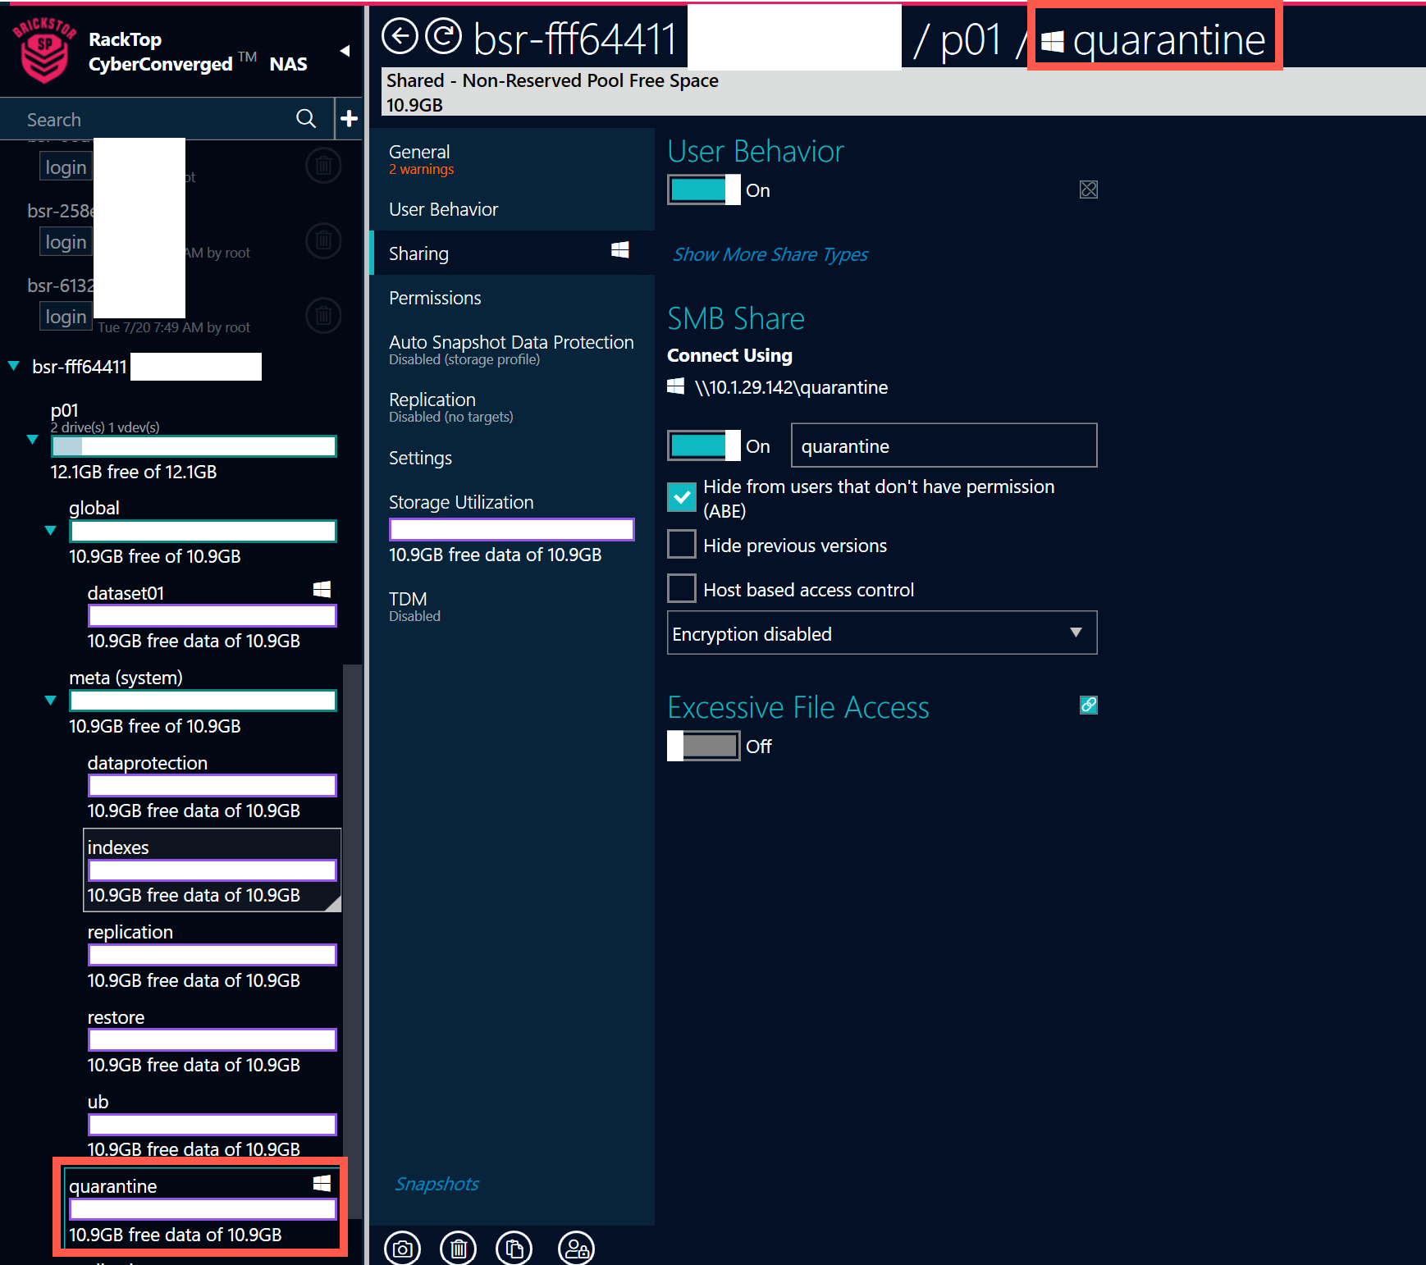
Task: Collapse the meta (system) dataset arrow
Action: click(x=51, y=700)
